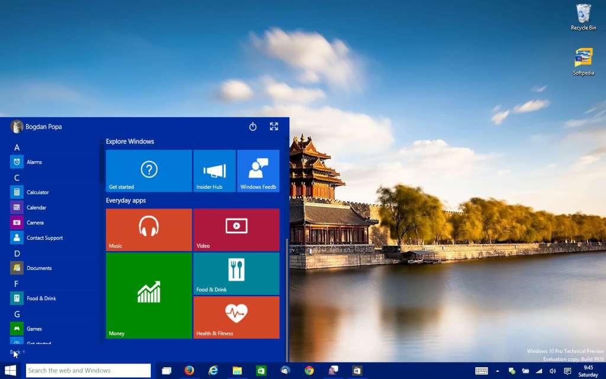Show hidden system tray icons
This screenshot has height=379, width=606.
(x=497, y=371)
